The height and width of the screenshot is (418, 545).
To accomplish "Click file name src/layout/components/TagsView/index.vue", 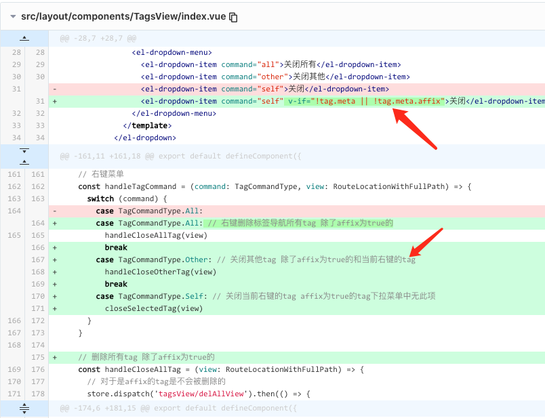I will point(123,16).
